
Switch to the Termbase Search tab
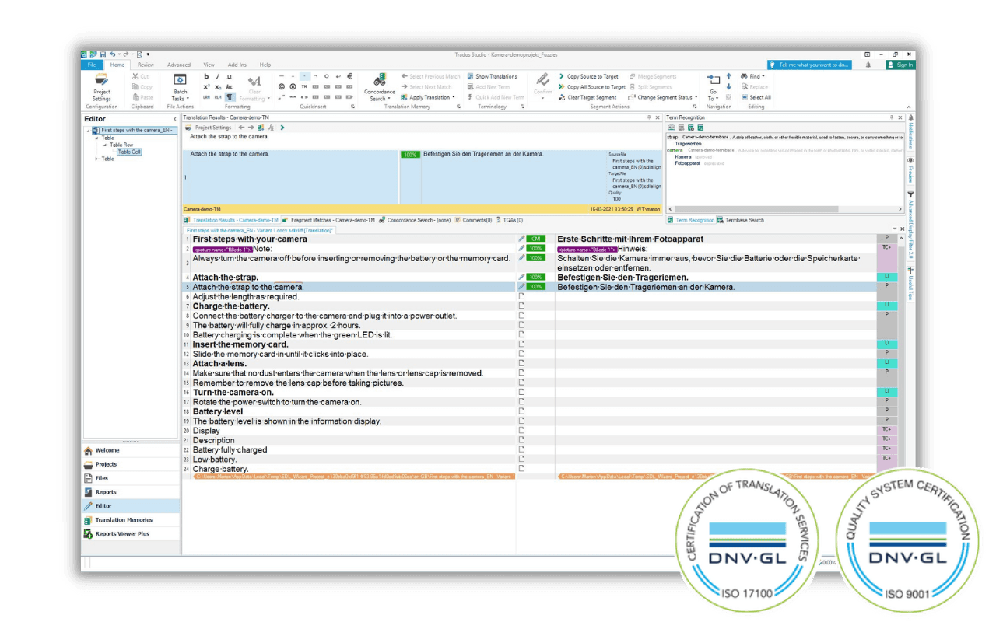tap(741, 220)
